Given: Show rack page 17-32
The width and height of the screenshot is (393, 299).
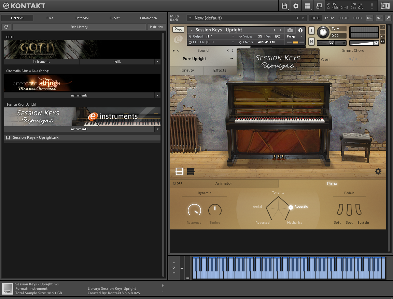Looking at the screenshot, I should point(329,18).
